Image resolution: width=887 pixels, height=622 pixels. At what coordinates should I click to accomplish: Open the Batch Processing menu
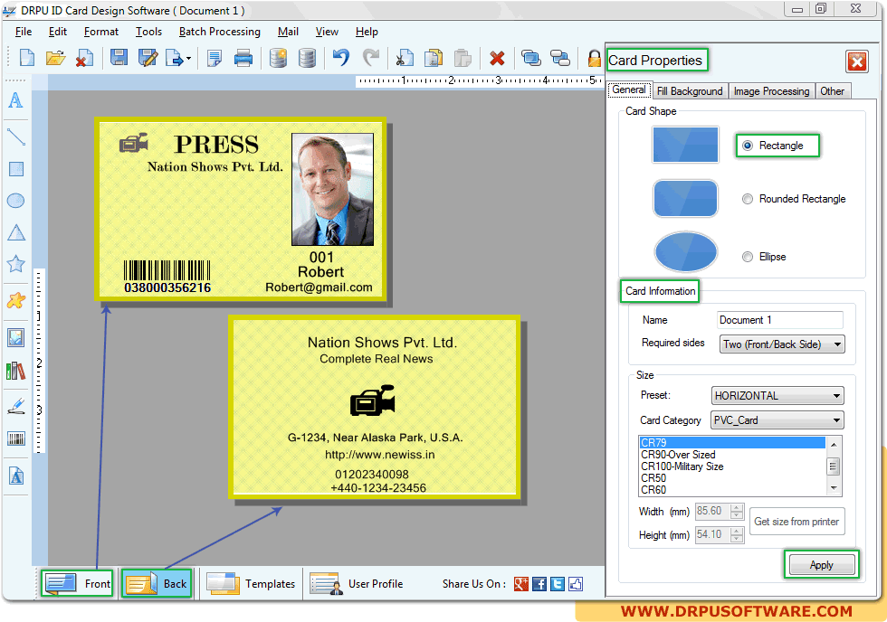tap(219, 32)
